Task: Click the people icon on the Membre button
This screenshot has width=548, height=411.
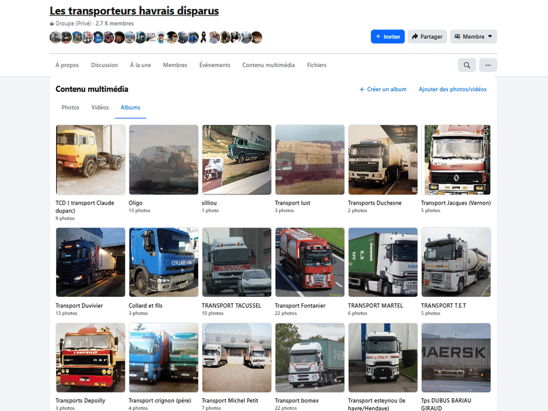Action: [458, 37]
